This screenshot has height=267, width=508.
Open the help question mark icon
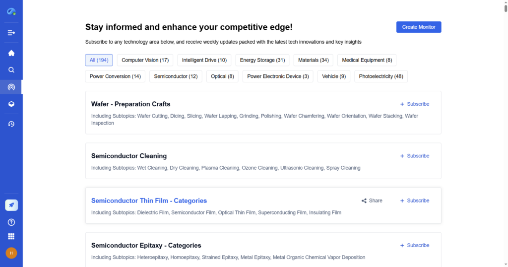click(x=11, y=222)
